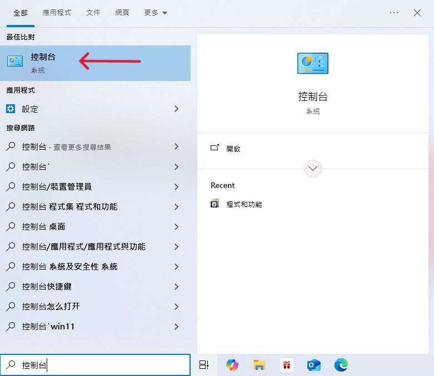434x376 pixels.
Task: Click search icon beside 控制台怎么打开
Action: [11, 306]
